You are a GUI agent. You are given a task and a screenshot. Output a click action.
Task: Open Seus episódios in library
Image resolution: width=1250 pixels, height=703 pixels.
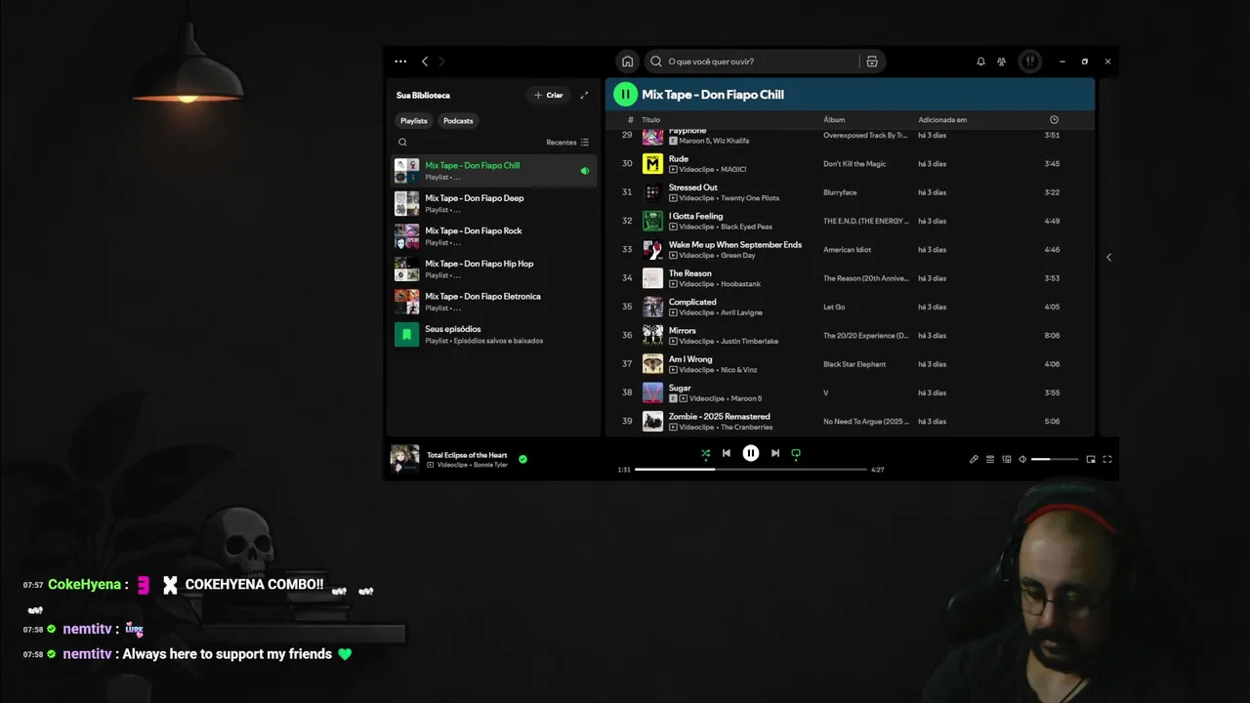494,334
